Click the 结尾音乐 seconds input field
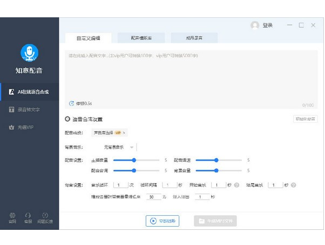This screenshot has width=325, height=245. click(x=275, y=185)
